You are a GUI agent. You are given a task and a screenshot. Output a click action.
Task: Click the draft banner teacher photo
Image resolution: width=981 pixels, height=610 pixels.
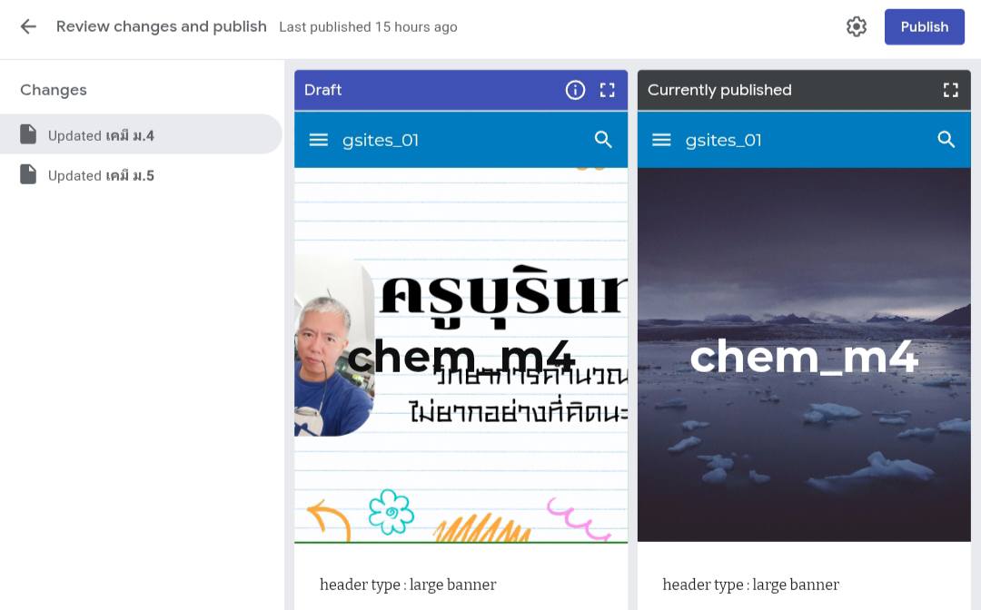point(333,350)
